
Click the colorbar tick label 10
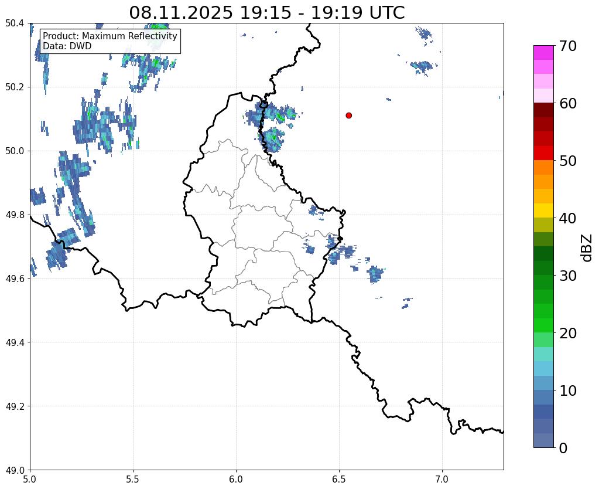pyautogui.click(x=568, y=390)
